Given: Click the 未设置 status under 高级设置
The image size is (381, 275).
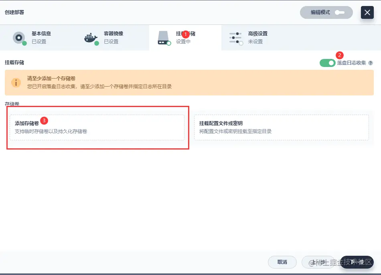Looking at the screenshot, I should (255, 42).
